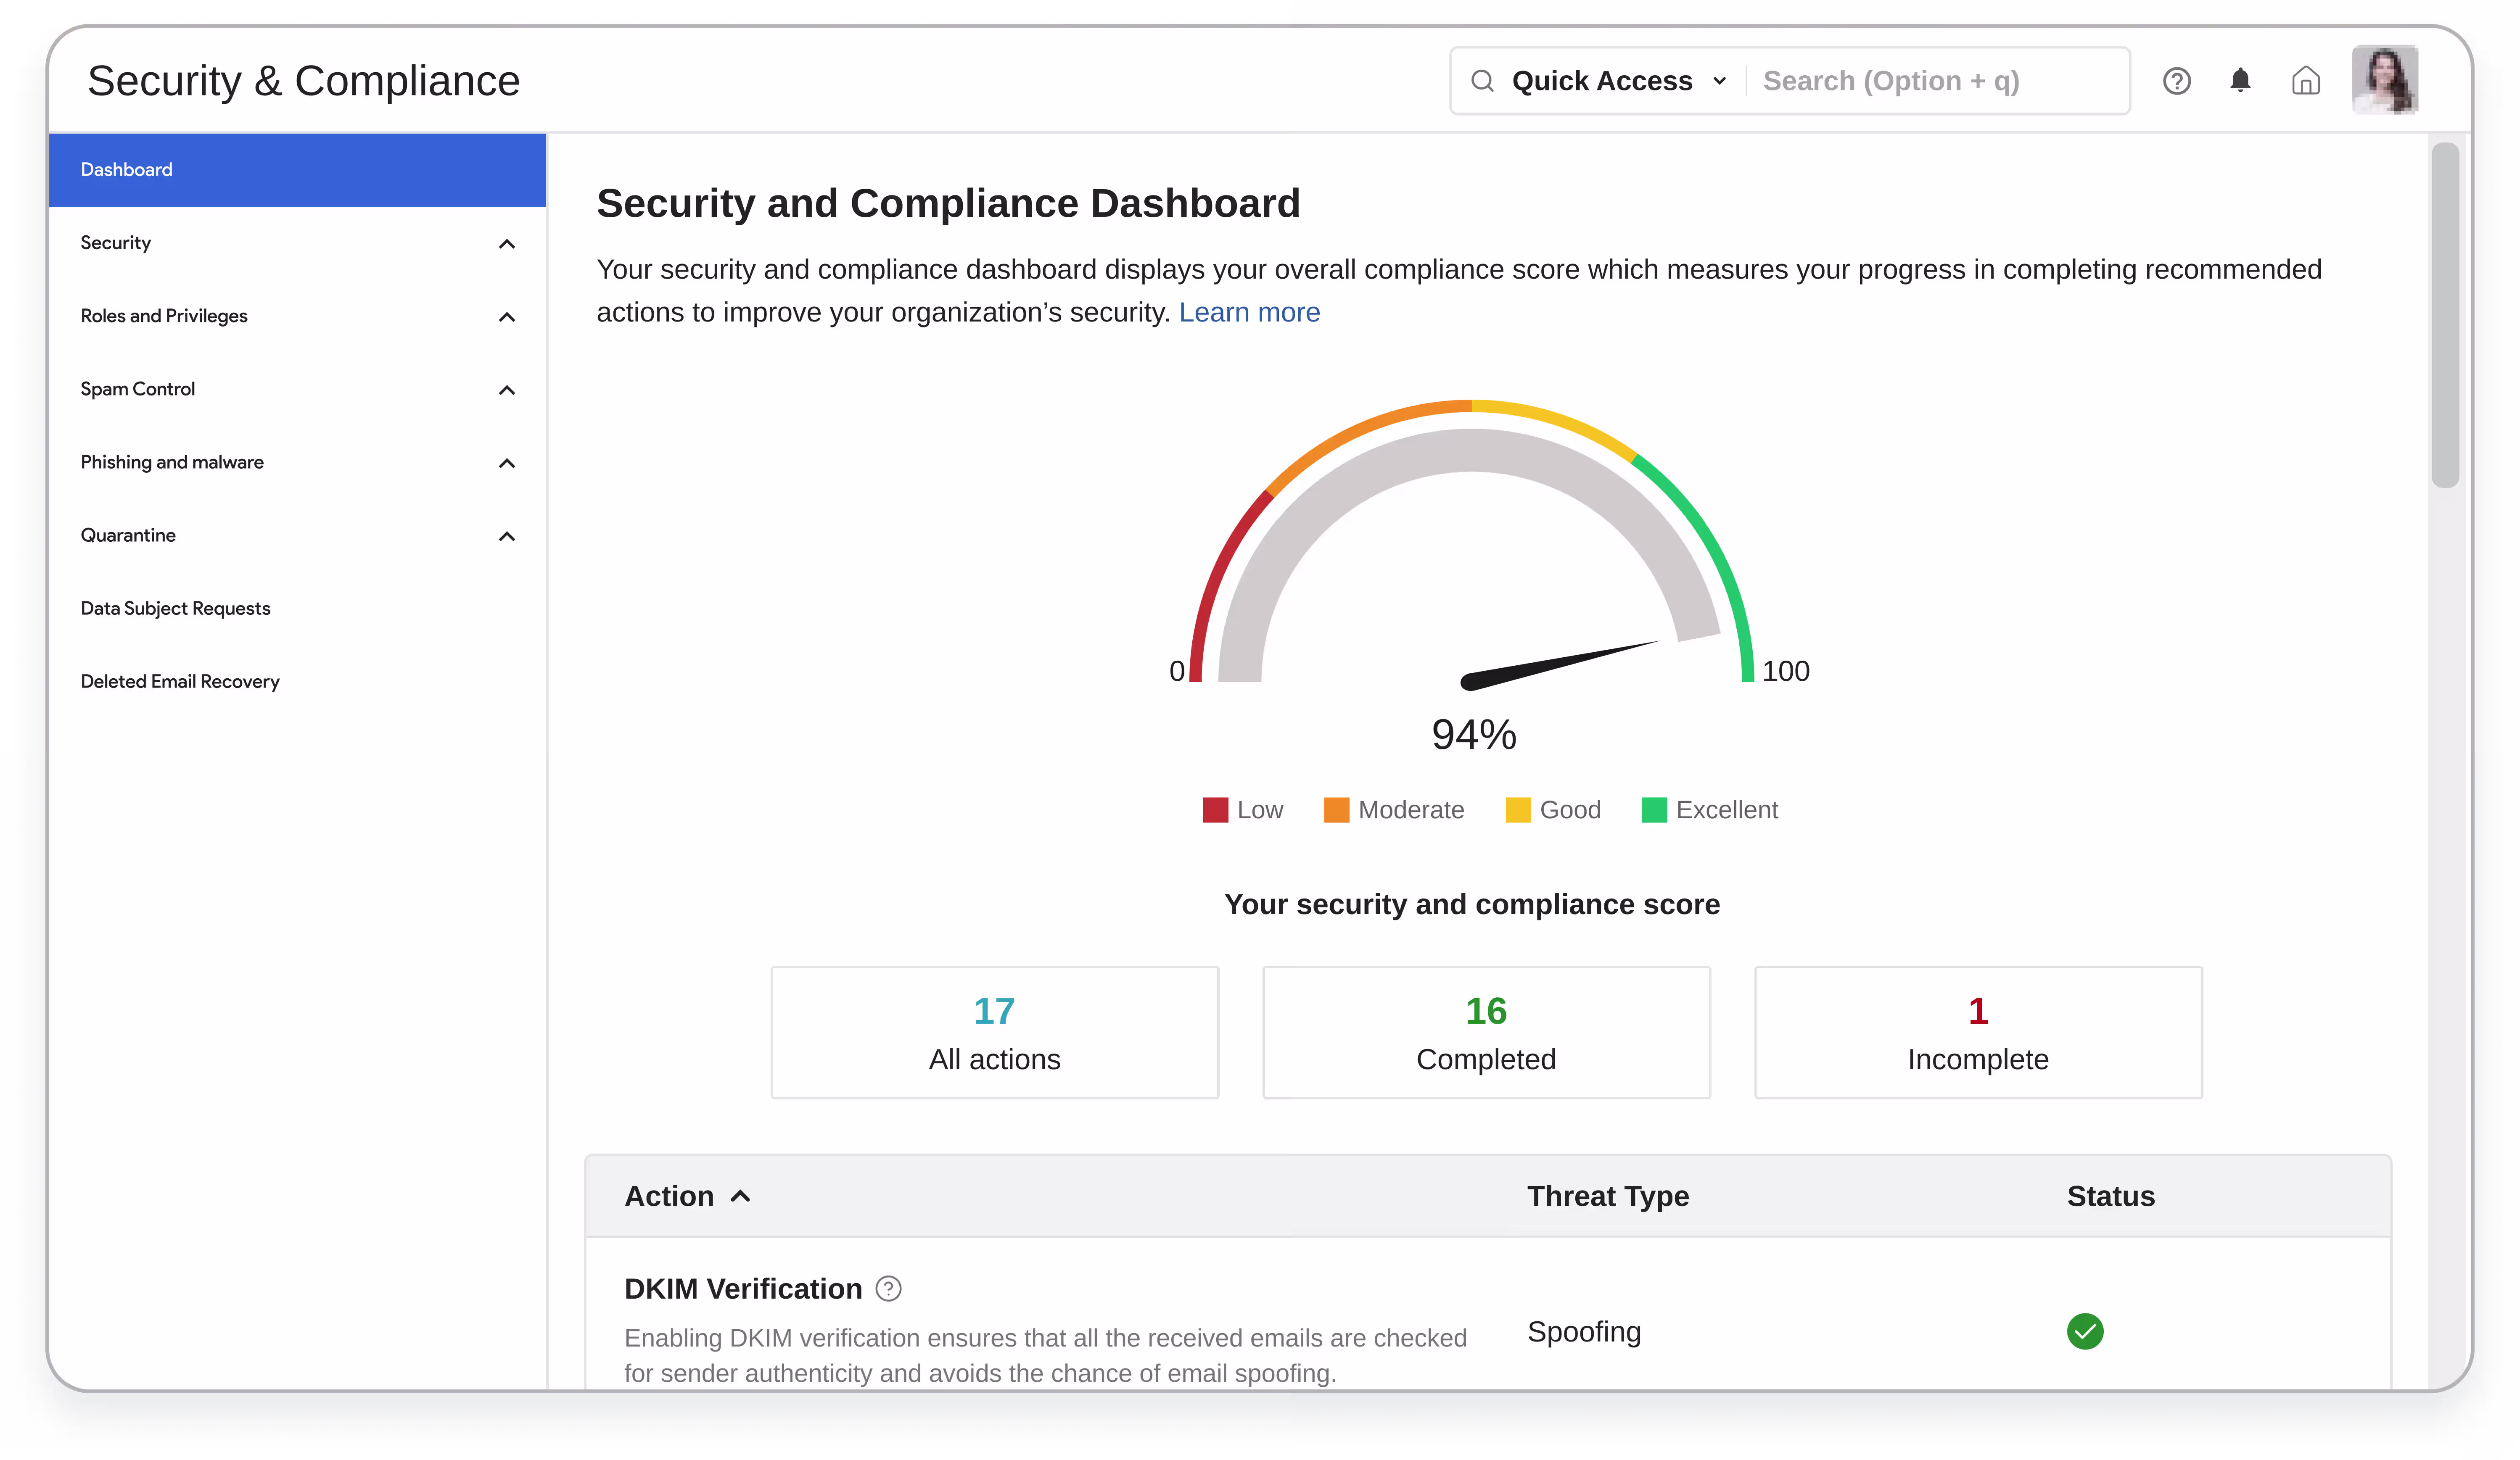Image resolution: width=2520 pixels, height=1460 pixels.
Task: Open the help question mark icon
Action: [x=2176, y=81]
